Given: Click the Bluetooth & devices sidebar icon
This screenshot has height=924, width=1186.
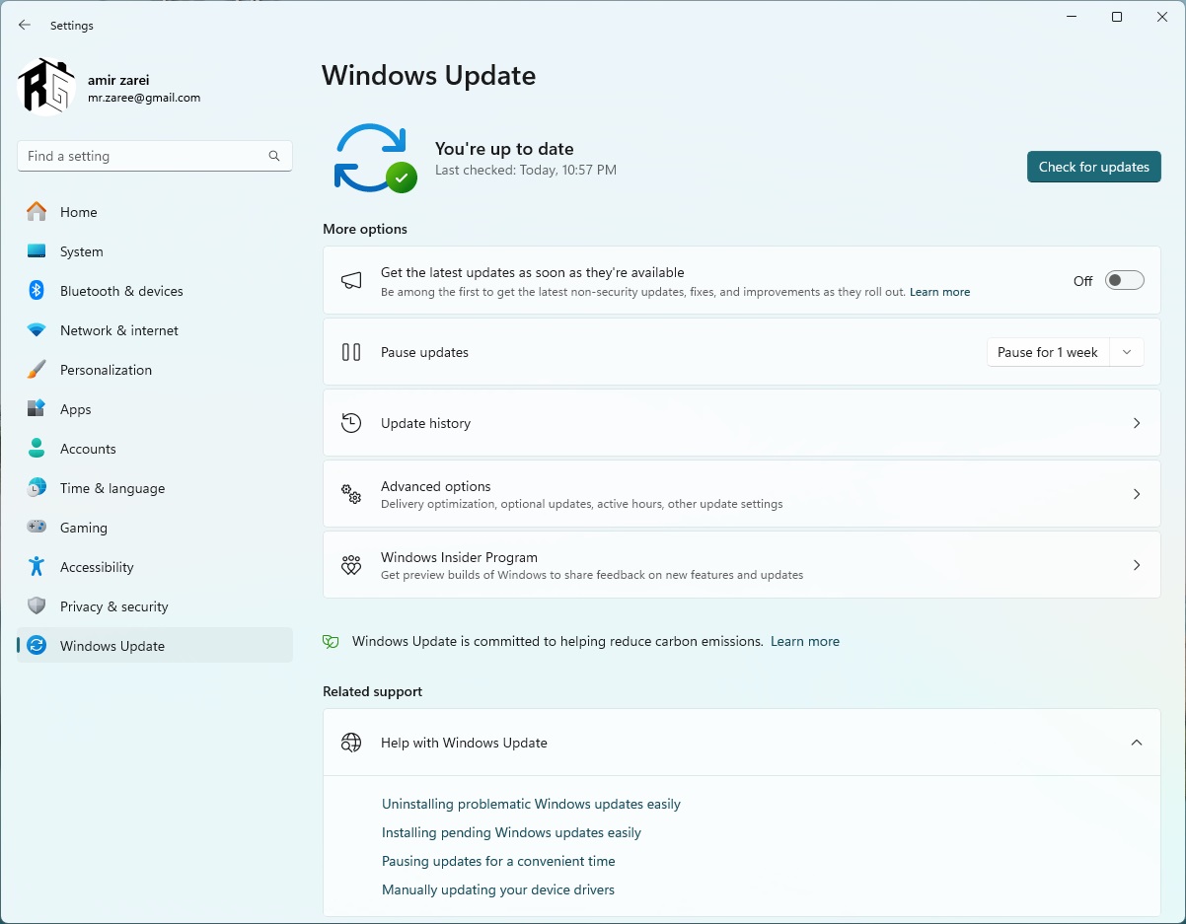Looking at the screenshot, I should pos(37,291).
